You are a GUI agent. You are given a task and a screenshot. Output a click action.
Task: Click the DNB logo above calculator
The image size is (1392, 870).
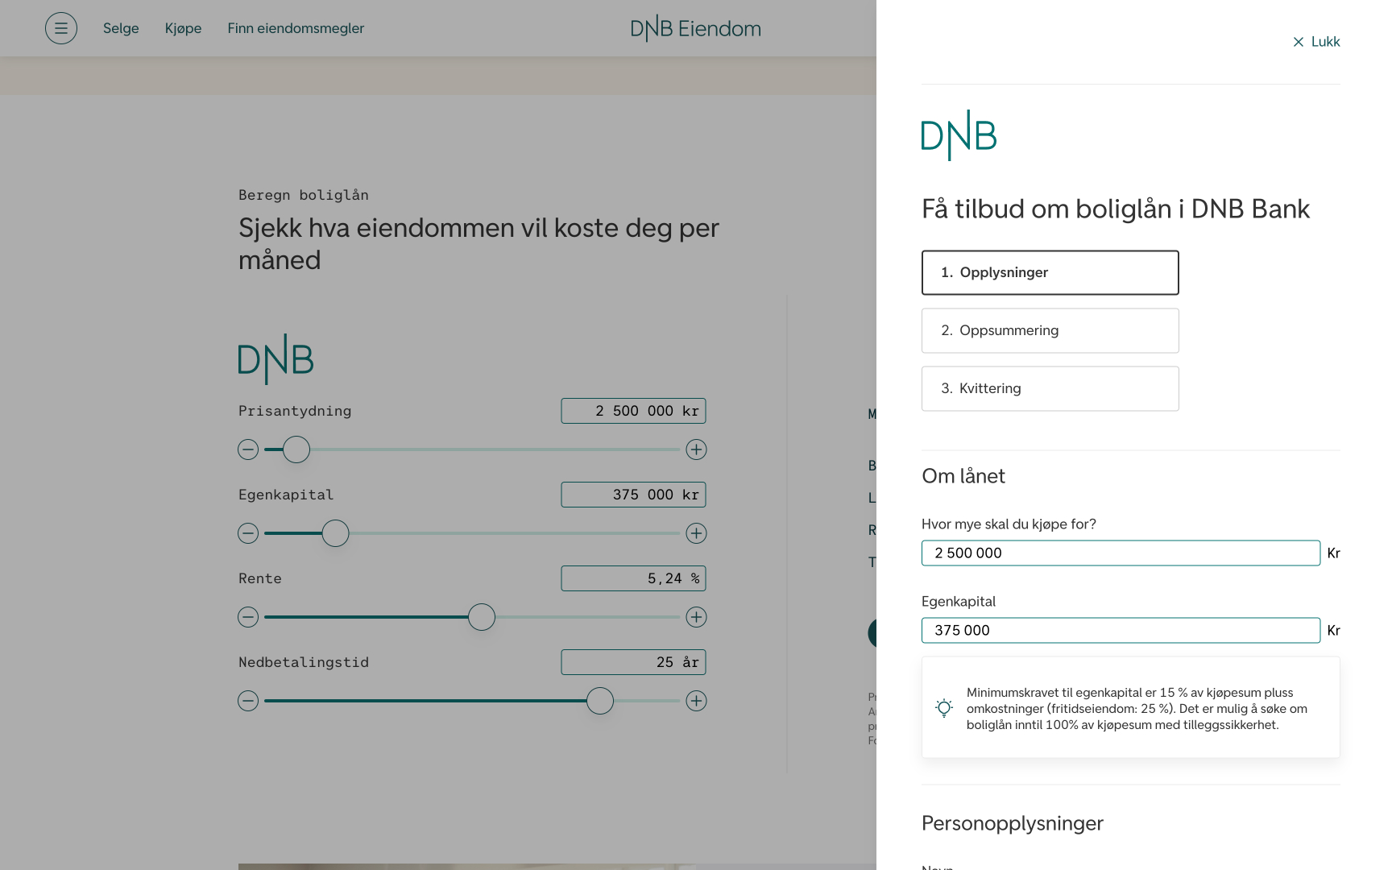point(275,359)
